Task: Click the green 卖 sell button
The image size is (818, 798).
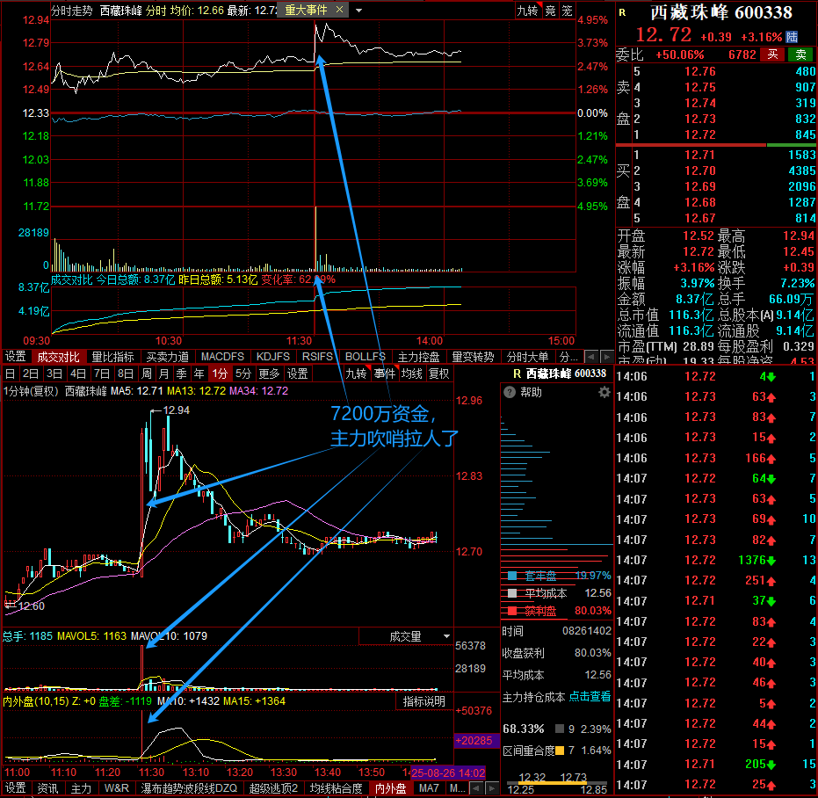Action: 800,54
